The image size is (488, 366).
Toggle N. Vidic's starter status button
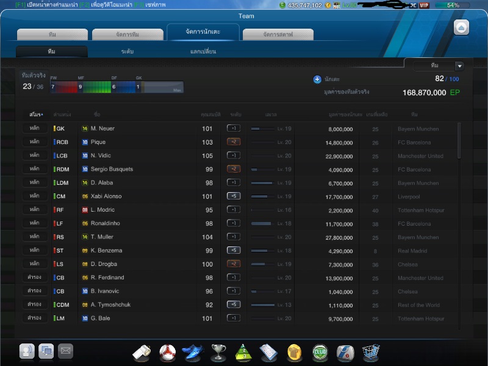pos(35,156)
